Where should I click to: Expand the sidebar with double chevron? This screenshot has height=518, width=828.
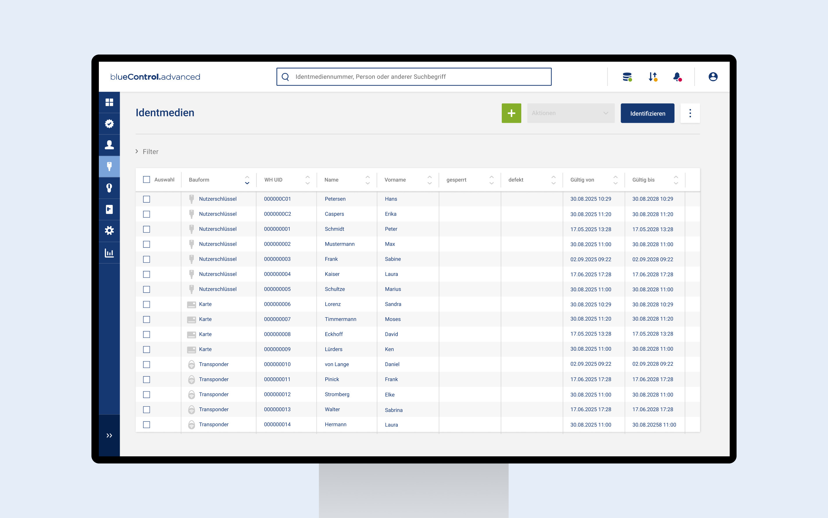coord(109,435)
